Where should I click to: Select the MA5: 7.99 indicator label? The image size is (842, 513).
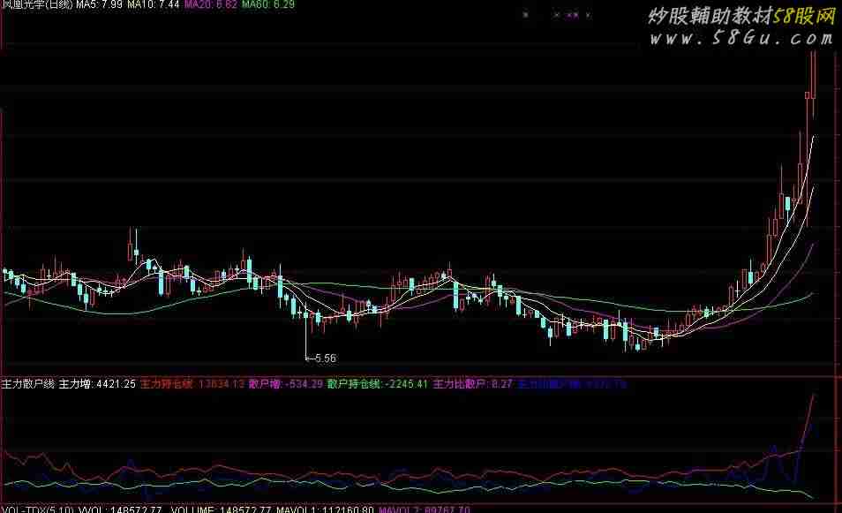click(x=99, y=5)
